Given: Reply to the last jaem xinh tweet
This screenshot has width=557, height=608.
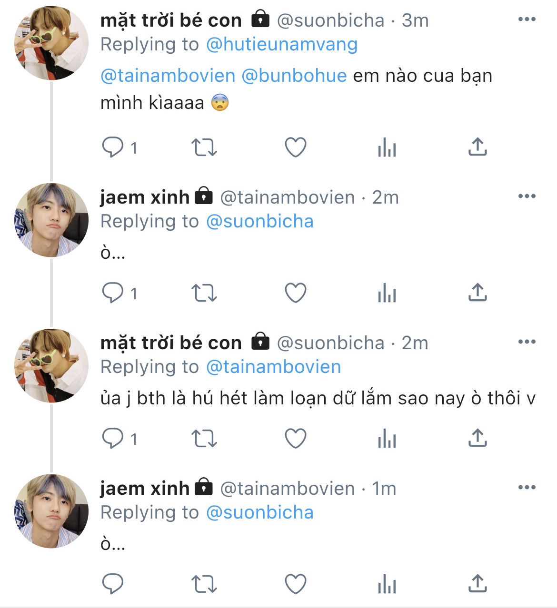Looking at the screenshot, I should click(x=113, y=584).
